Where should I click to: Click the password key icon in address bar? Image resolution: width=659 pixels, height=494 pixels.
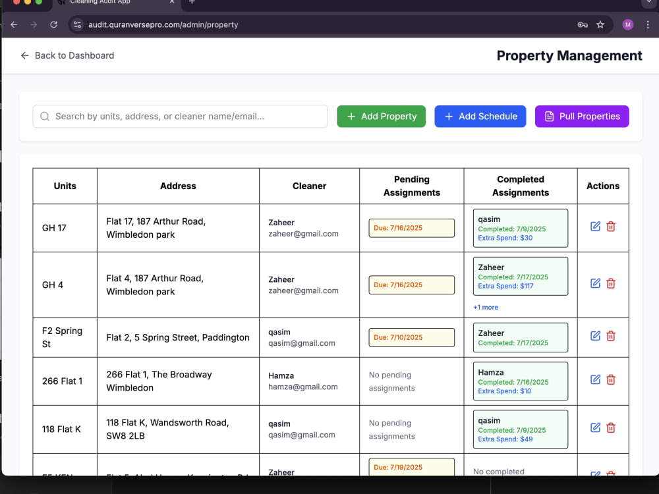pyautogui.click(x=583, y=25)
